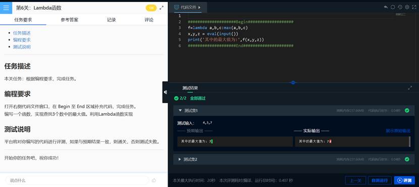Open the 代码文件 dropdown arrow
The height and width of the screenshot is (187, 419).
pyautogui.click(x=199, y=8)
